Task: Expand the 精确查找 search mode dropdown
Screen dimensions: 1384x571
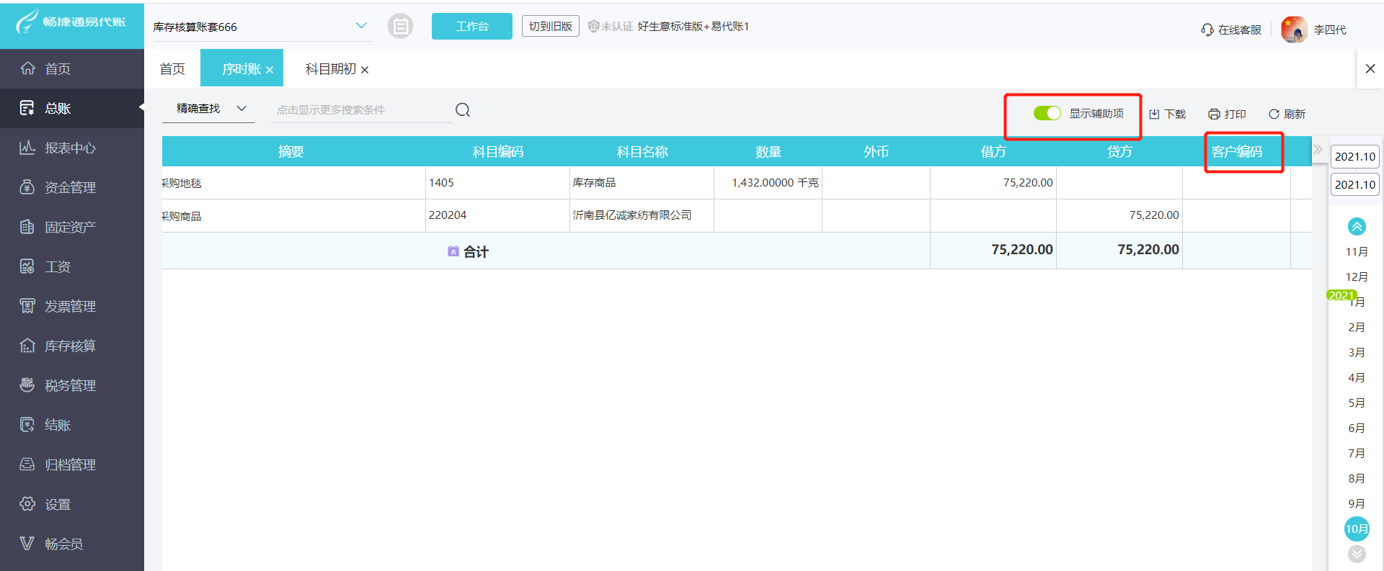Action: click(x=241, y=109)
